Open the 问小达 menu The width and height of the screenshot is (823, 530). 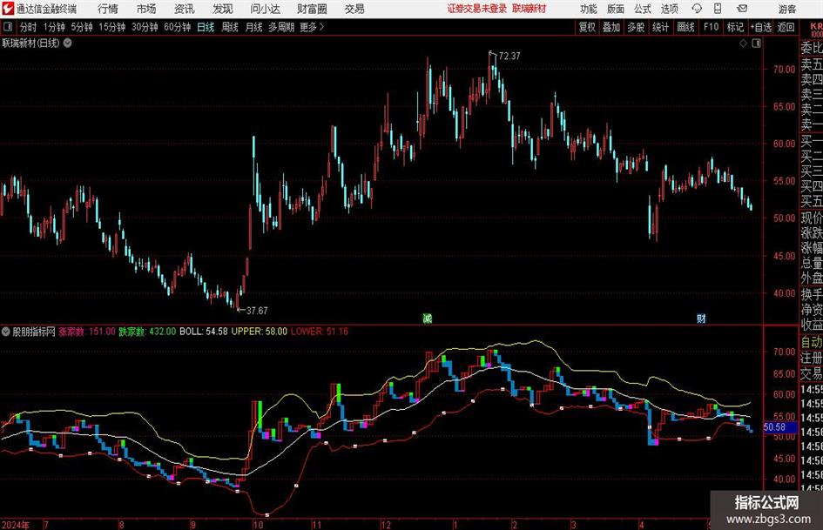pos(265,9)
